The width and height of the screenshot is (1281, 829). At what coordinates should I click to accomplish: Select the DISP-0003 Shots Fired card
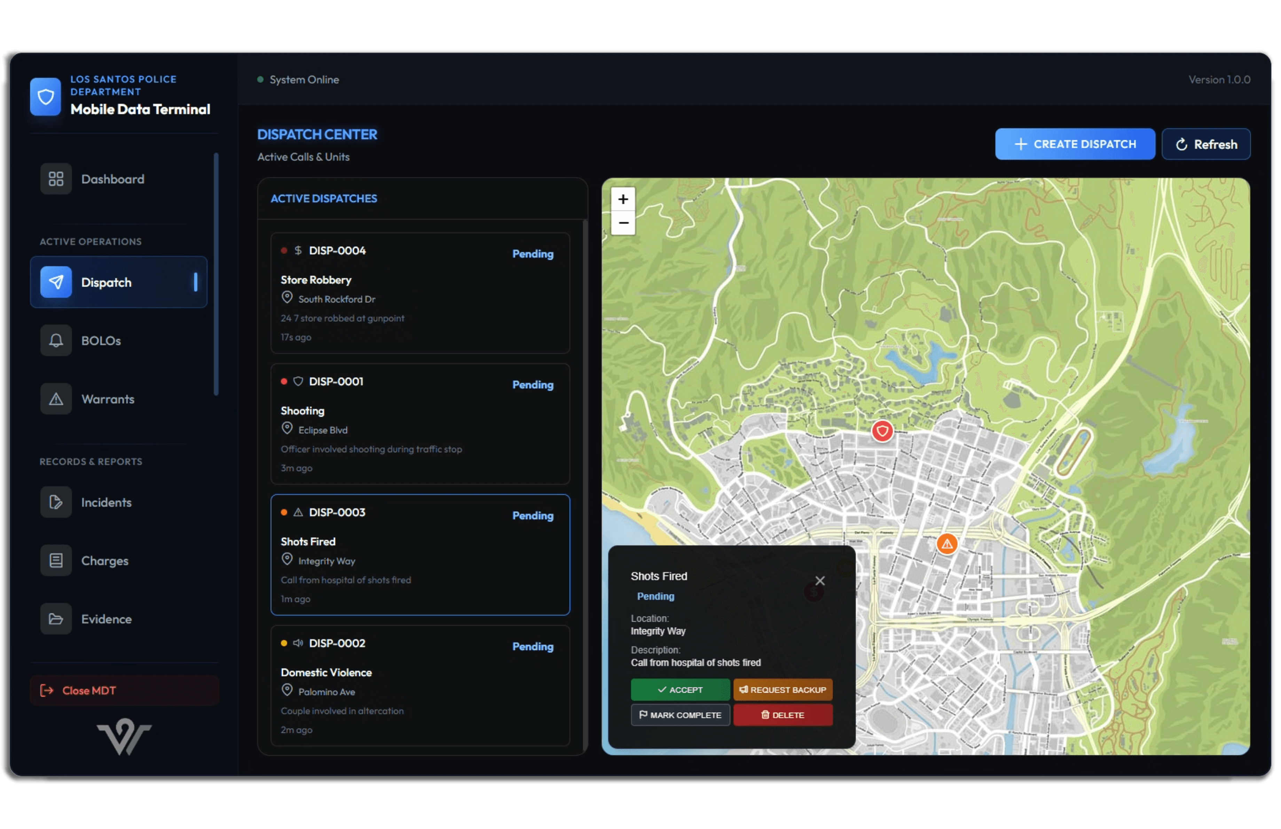coord(420,555)
